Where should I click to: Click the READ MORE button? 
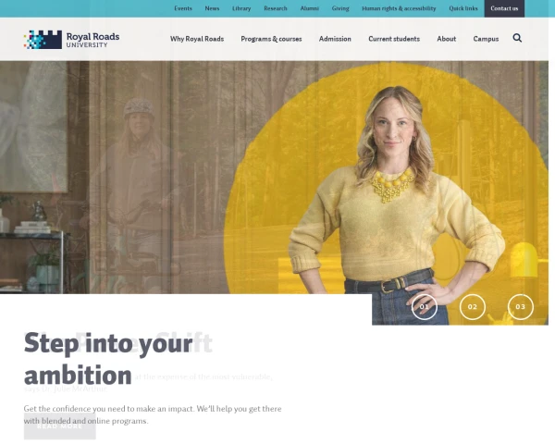[60, 426]
